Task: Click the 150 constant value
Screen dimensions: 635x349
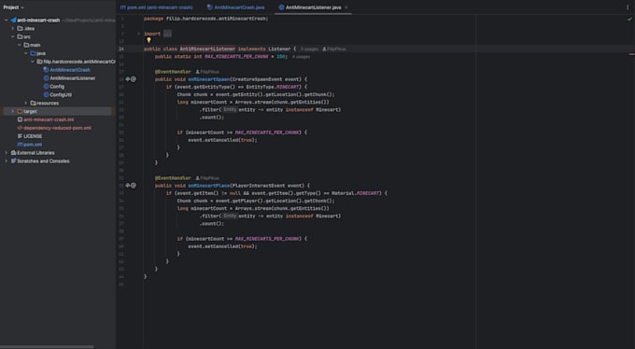Action: pos(281,57)
